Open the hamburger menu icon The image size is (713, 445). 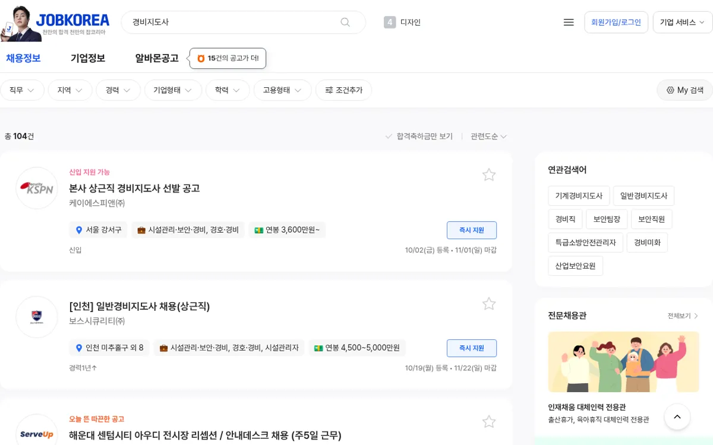[569, 23]
